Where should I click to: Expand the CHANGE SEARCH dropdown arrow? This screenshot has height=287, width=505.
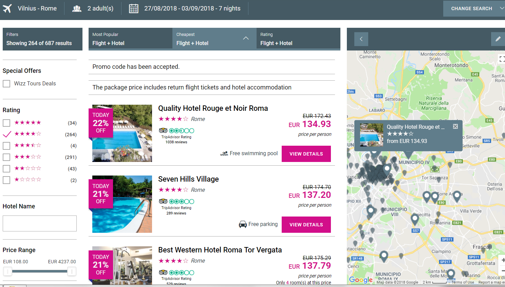click(502, 8)
